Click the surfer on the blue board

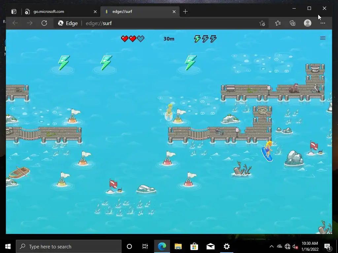click(267, 151)
